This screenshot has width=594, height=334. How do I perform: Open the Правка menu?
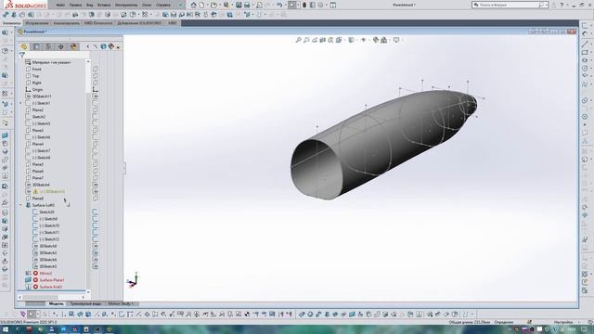(x=75, y=5)
